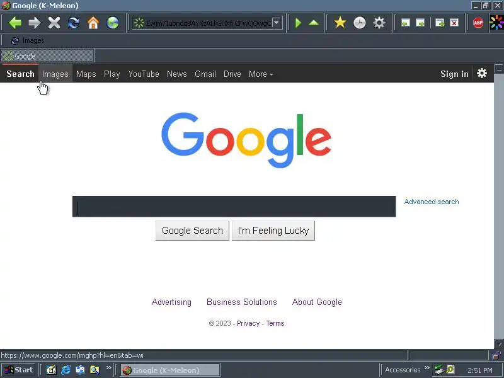Open the Advertising link
This screenshot has width=504, height=378.
click(171, 302)
